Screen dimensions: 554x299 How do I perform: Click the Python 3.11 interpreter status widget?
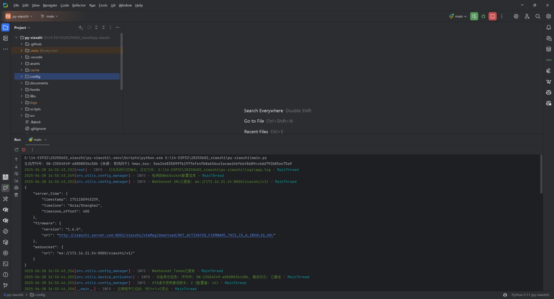pos(530,295)
